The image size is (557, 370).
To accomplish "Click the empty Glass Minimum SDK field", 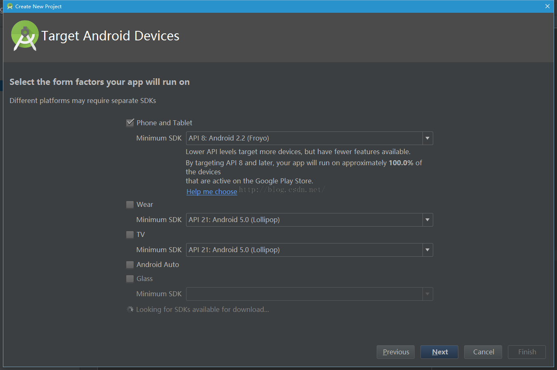I will coord(309,294).
